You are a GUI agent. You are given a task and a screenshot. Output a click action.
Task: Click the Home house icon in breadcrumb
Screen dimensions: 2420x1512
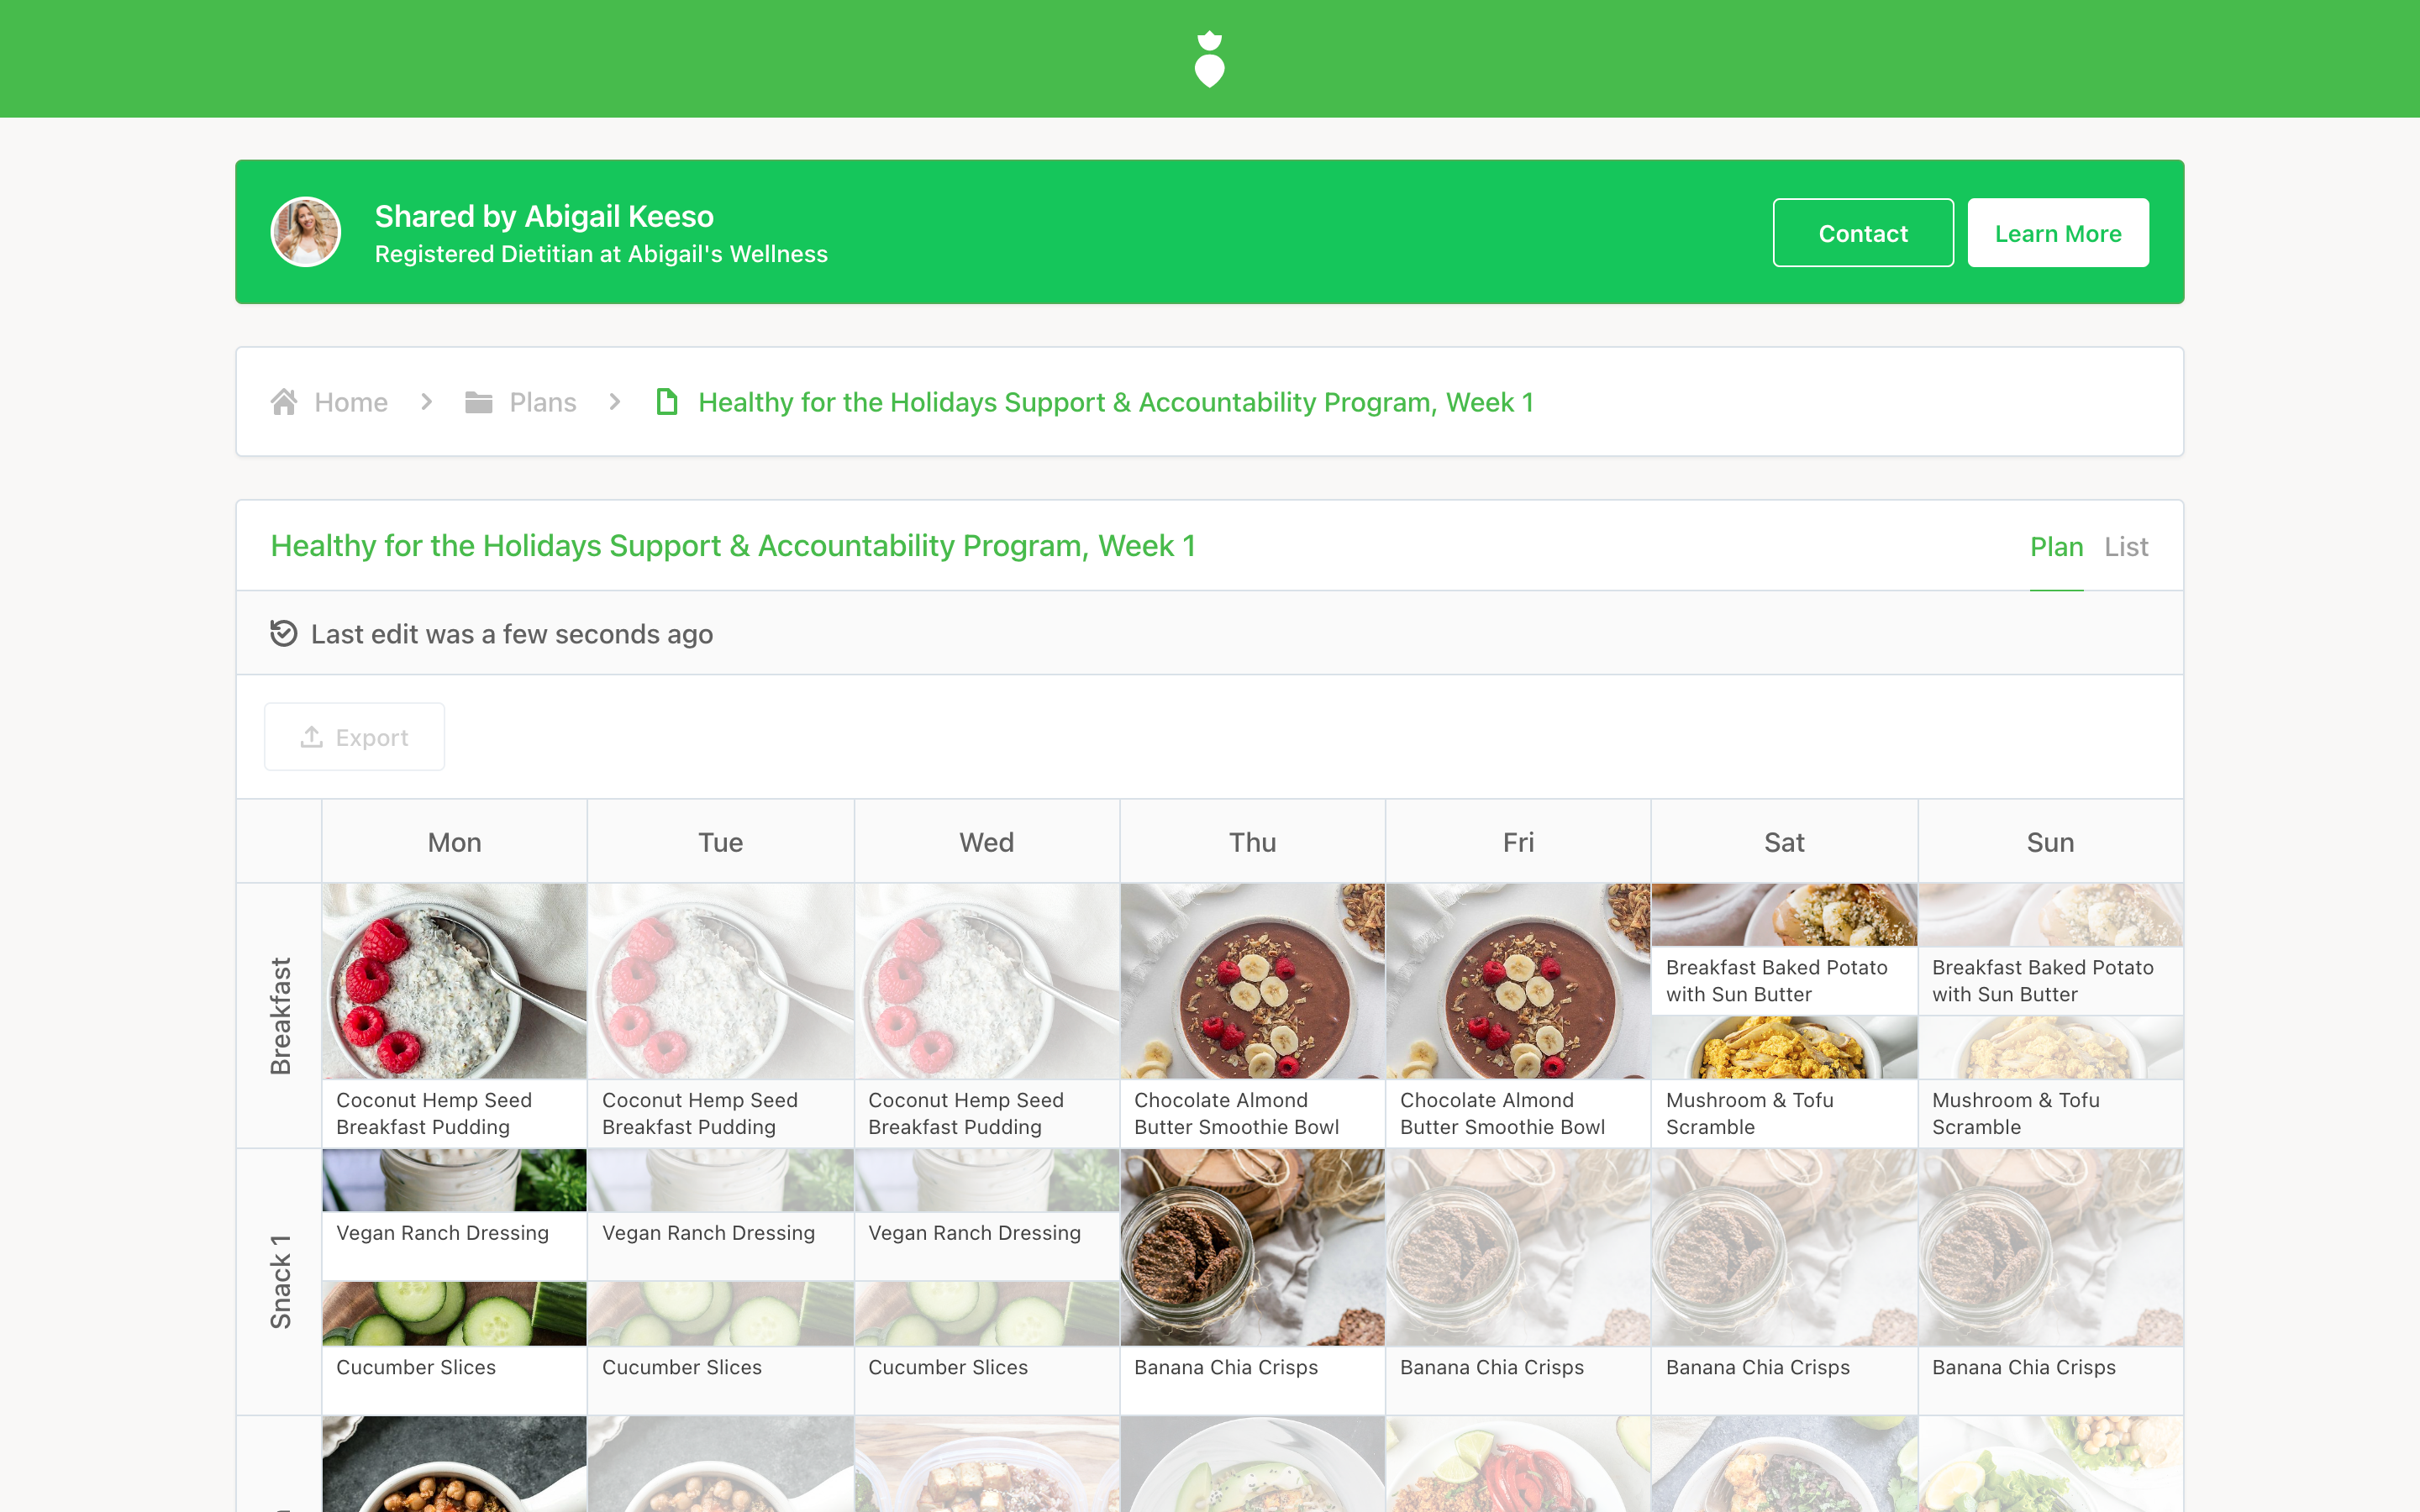(x=284, y=402)
